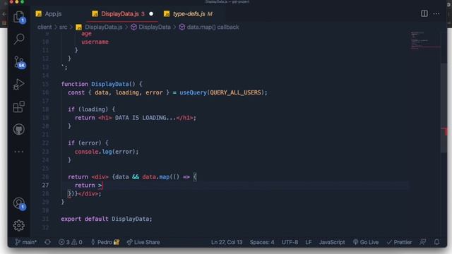Screen dimensions: 452x254
Task: Change the file encoding UTF-8
Action: point(290,242)
